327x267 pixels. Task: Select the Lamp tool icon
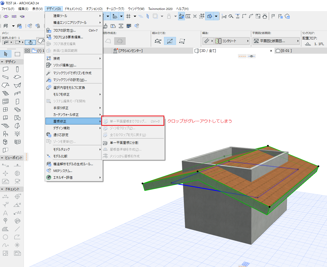click(17, 134)
